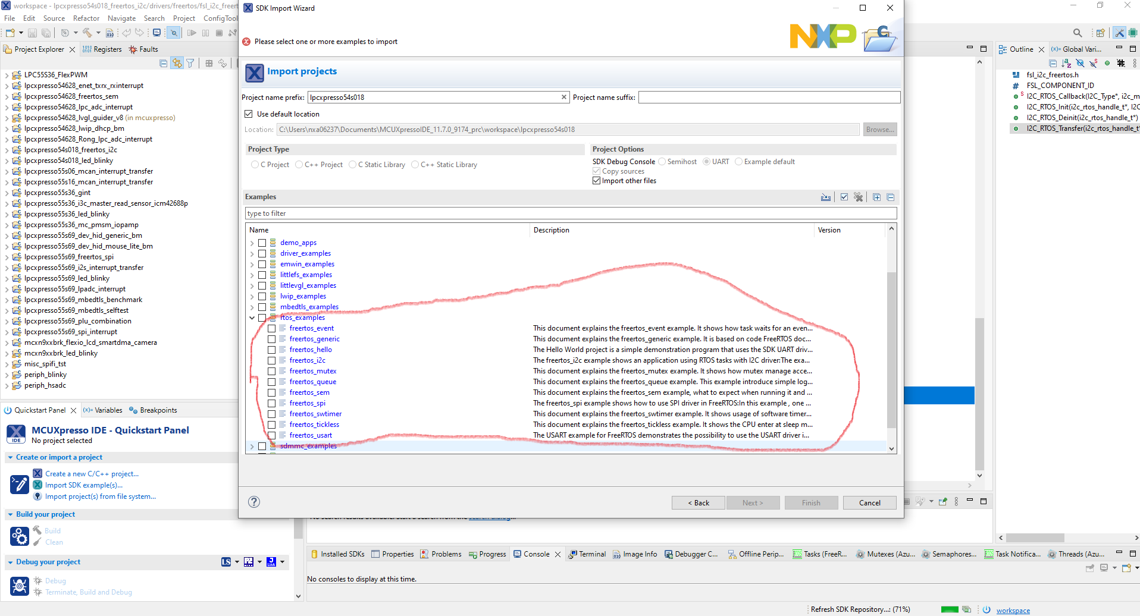
Task: Collapse the rtos_examples tree node
Action: pyautogui.click(x=252, y=318)
